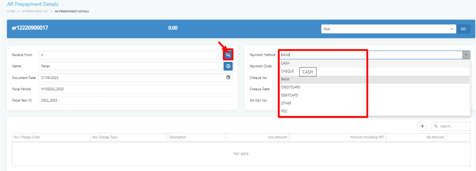
Task: Go to AR PREPAYMENT LIST breadcrumb
Action: click(x=35, y=11)
